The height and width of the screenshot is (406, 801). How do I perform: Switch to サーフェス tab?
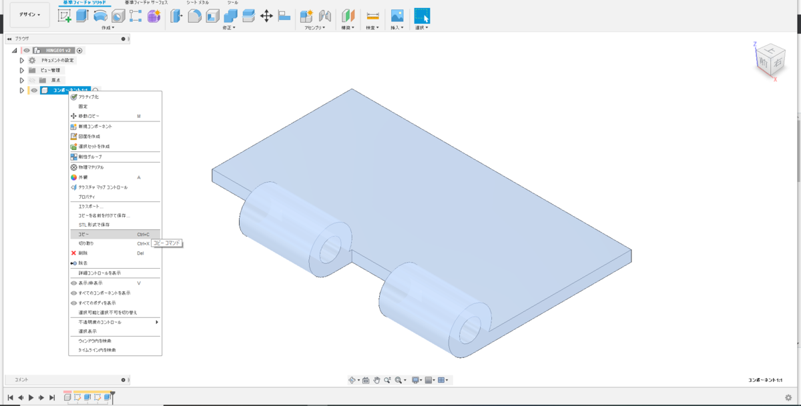click(x=146, y=3)
